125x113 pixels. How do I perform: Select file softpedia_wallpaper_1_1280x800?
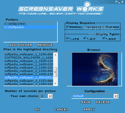[29, 54]
